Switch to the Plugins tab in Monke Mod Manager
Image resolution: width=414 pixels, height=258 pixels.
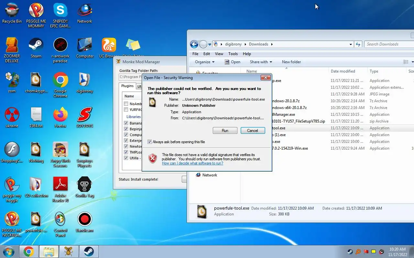pos(127,86)
